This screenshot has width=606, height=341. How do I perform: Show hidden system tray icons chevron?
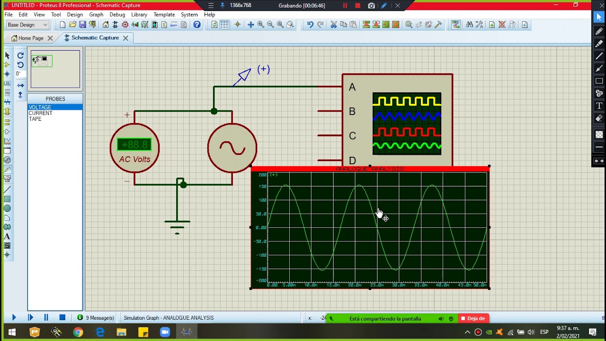pyautogui.click(x=467, y=332)
